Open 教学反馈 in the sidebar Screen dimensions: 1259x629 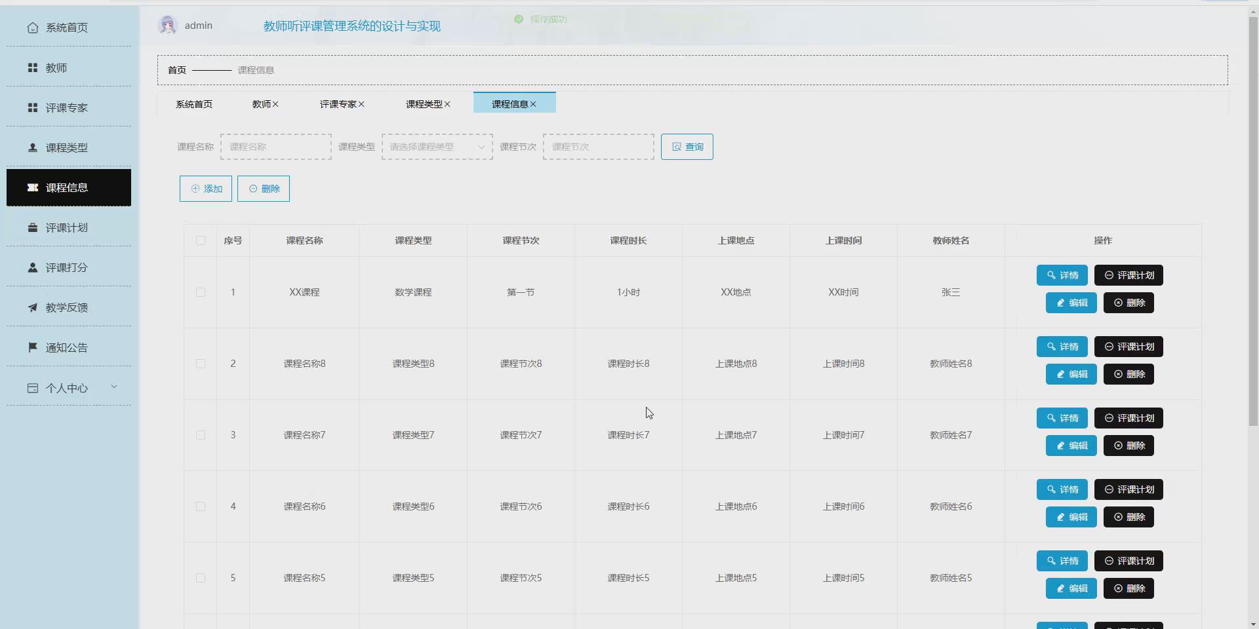tap(69, 307)
